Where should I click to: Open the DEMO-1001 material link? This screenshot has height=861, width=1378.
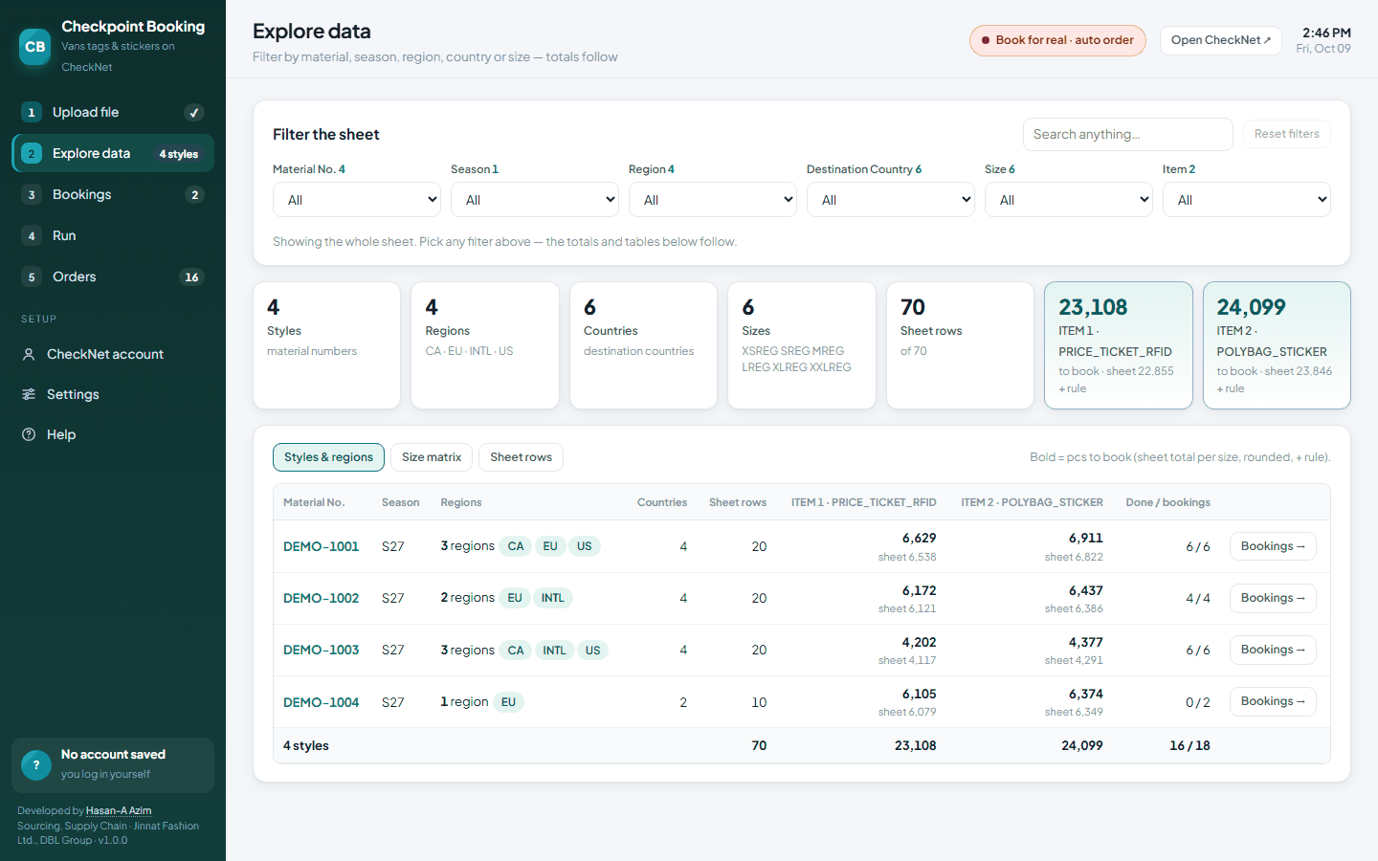(321, 546)
